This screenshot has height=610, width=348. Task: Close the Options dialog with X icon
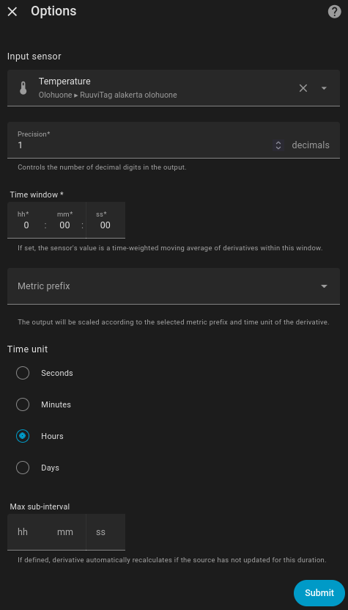12,12
